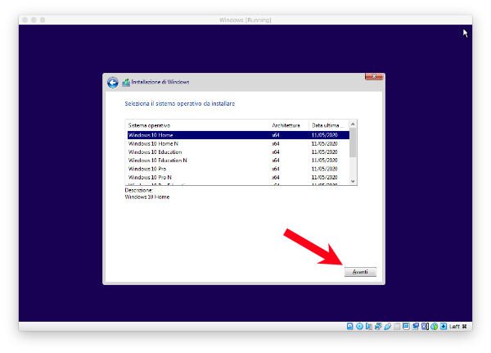Click the Installazione di Windows setup icon
Viewport: 491px width, 353px height.
pyautogui.click(x=126, y=83)
